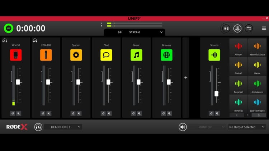Add a new channel with the plus button
269x151 pixels.
point(186,78)
